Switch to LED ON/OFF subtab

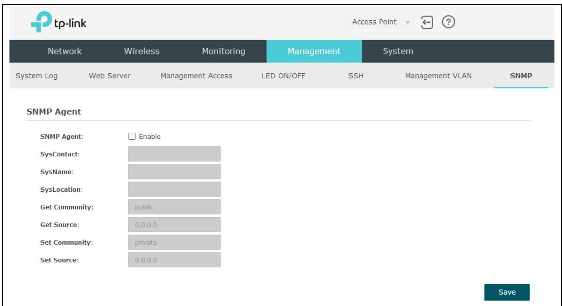click(283, 76)
